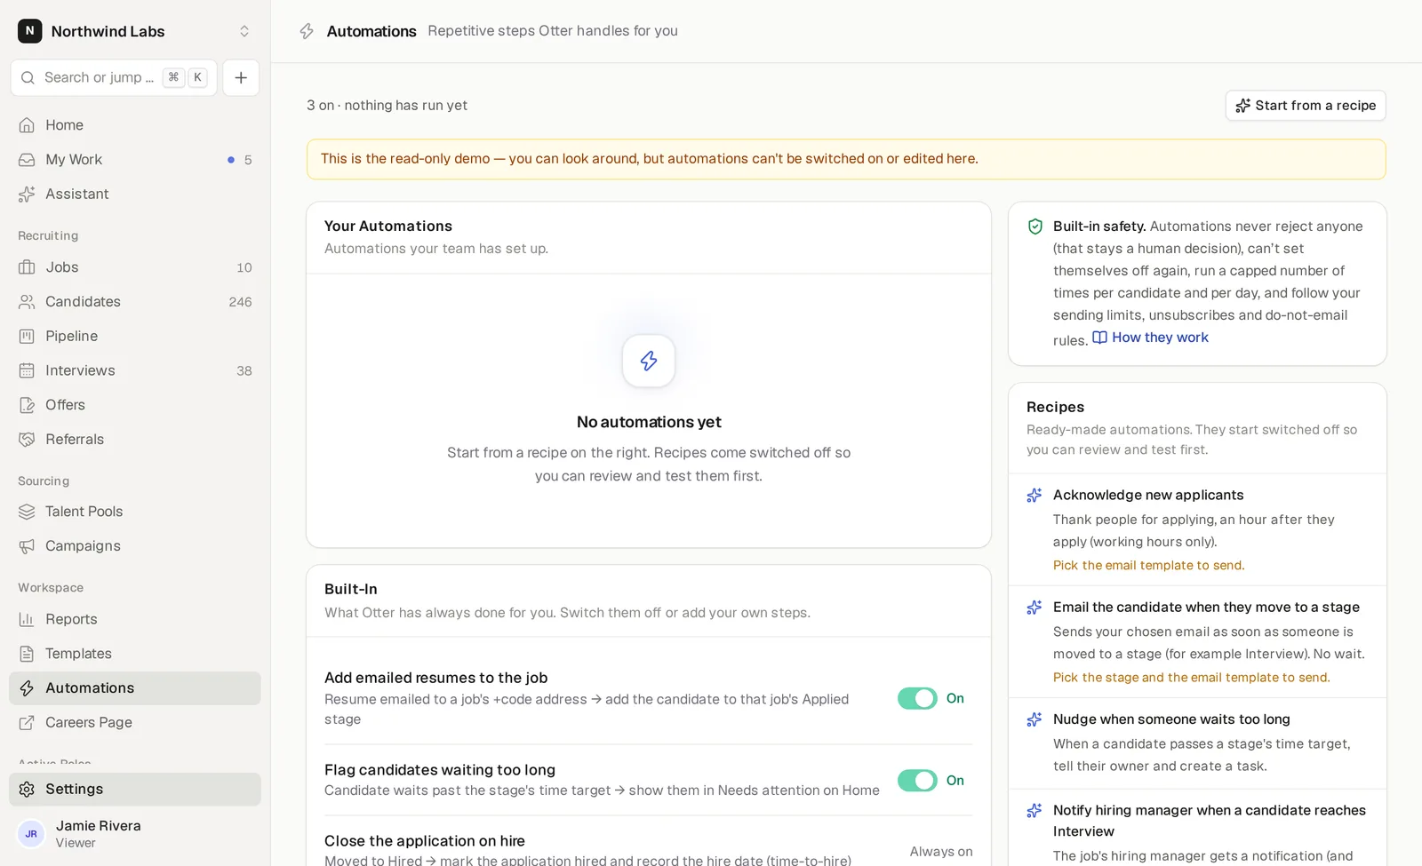Image resolution: width=1422 pixels, height=866 pixels.
Task: Click the Offers document icon
Action: (28, 405)
